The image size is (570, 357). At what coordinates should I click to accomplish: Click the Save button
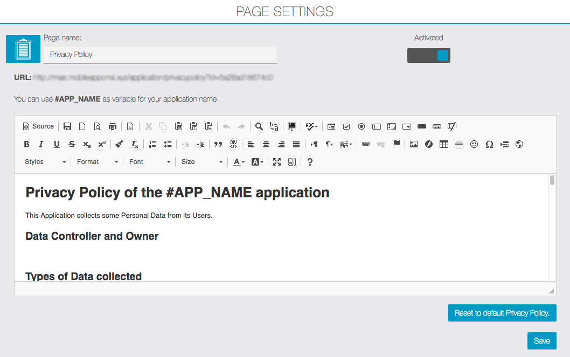pos(541,341)
